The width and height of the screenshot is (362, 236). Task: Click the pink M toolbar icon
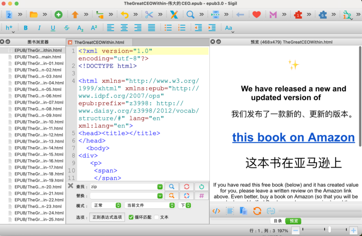pyautogui.click(x=273, y=15)
